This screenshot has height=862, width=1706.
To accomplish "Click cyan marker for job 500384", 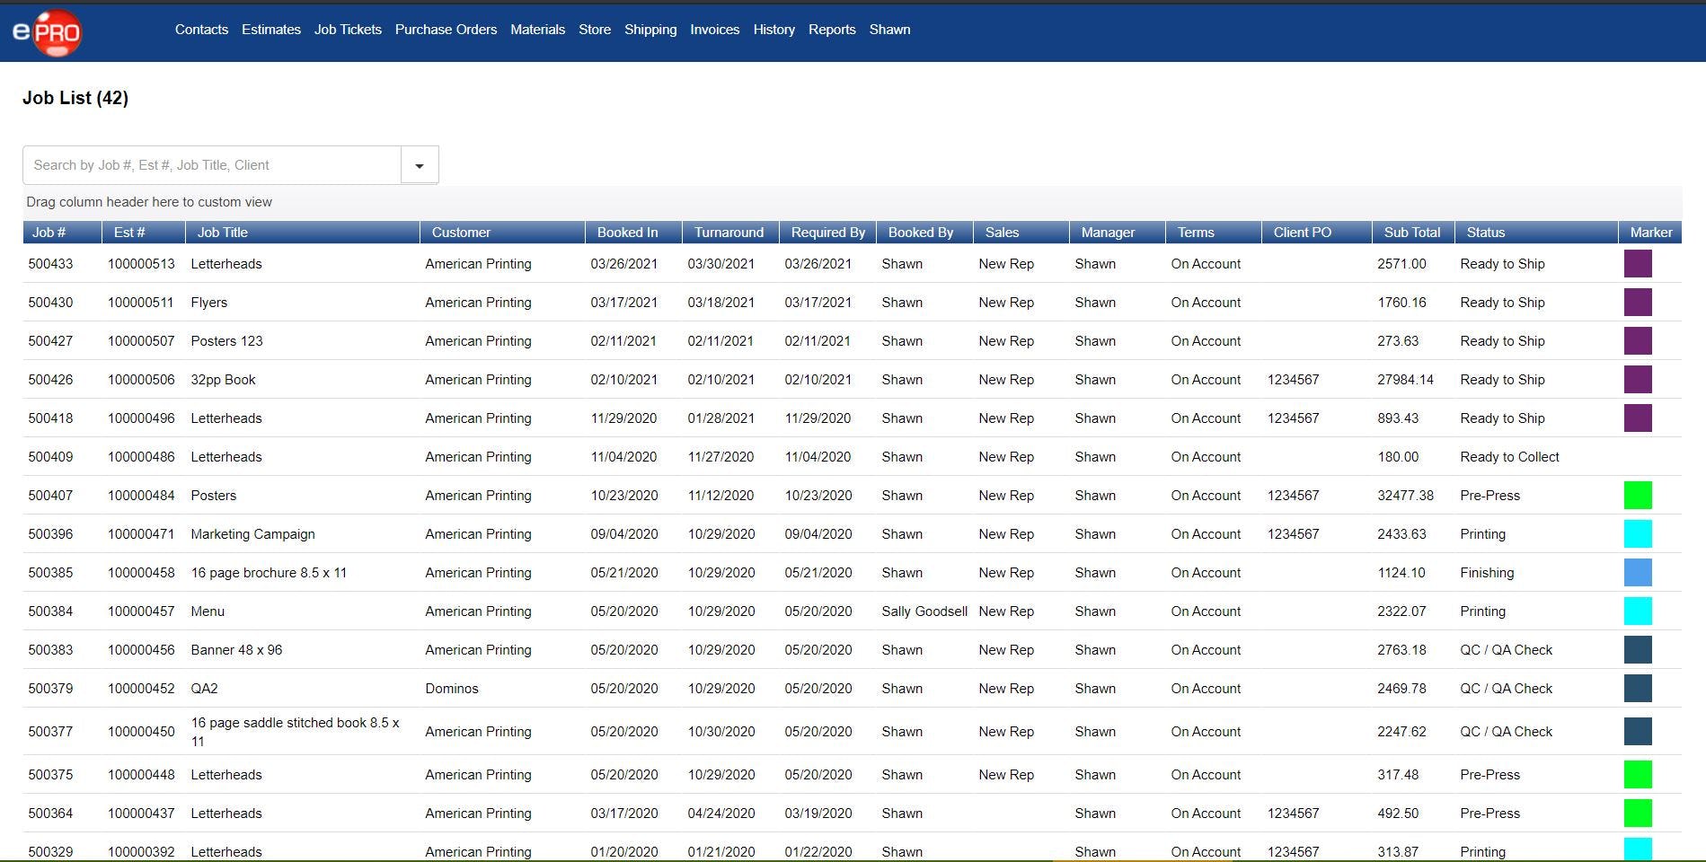I will pyautogui.click(x=1638, y=611).
